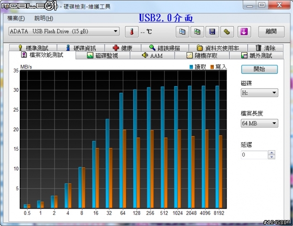The image size is (293, 226).
Task: Expand the 磁碟 H: drive dropdown
Action: click(x=260, y=93)
